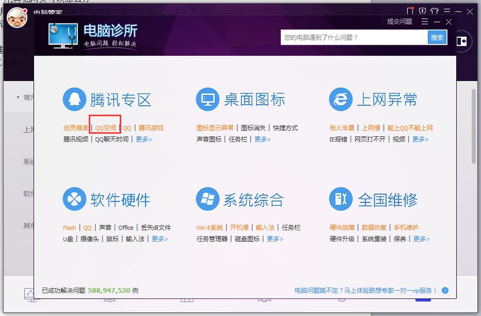Click the 桌面图标 monitor icon

click(x=207, y=99)
